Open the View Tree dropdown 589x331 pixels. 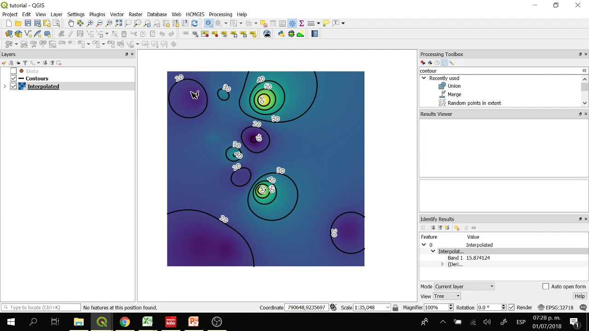click(447, 296)
